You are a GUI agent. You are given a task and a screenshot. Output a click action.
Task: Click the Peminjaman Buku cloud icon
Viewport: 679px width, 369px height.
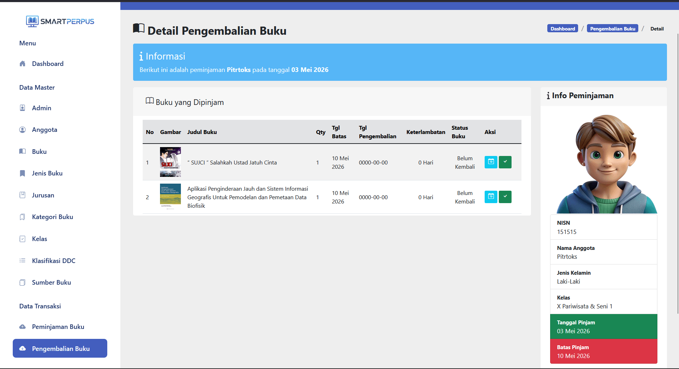tap(22, 327)
